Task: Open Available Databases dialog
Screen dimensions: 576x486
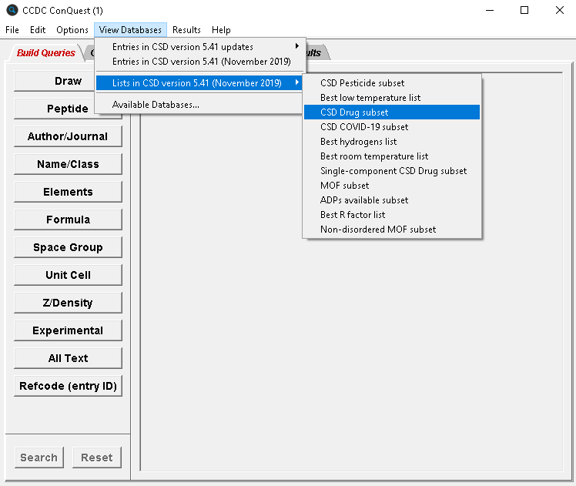Action: coord(156,105)
